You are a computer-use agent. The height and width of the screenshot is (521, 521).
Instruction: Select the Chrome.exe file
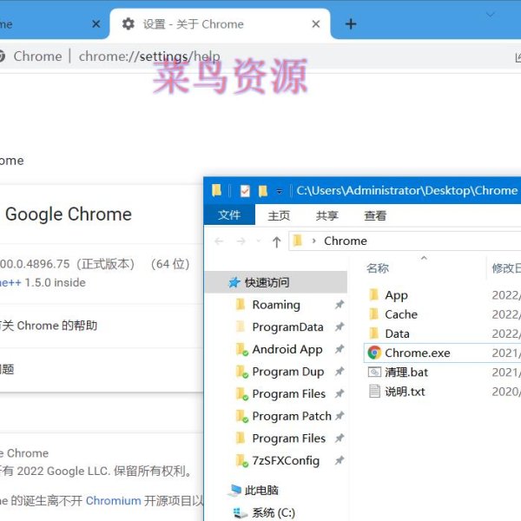[418, 353]
